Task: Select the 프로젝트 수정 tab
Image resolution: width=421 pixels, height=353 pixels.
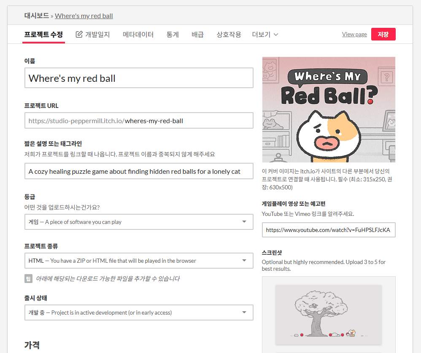Action: click(43, 35)
